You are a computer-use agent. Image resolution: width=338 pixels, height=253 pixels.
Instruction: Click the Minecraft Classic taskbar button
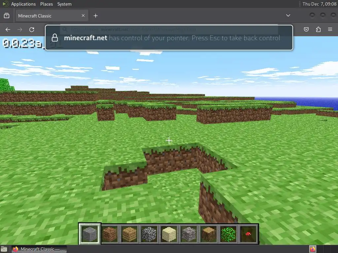[x=39, y=249]
